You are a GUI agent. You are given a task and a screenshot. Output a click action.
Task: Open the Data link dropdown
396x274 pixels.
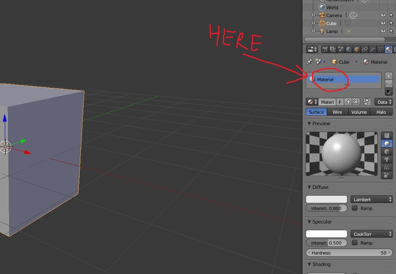[x=384, y=102]
